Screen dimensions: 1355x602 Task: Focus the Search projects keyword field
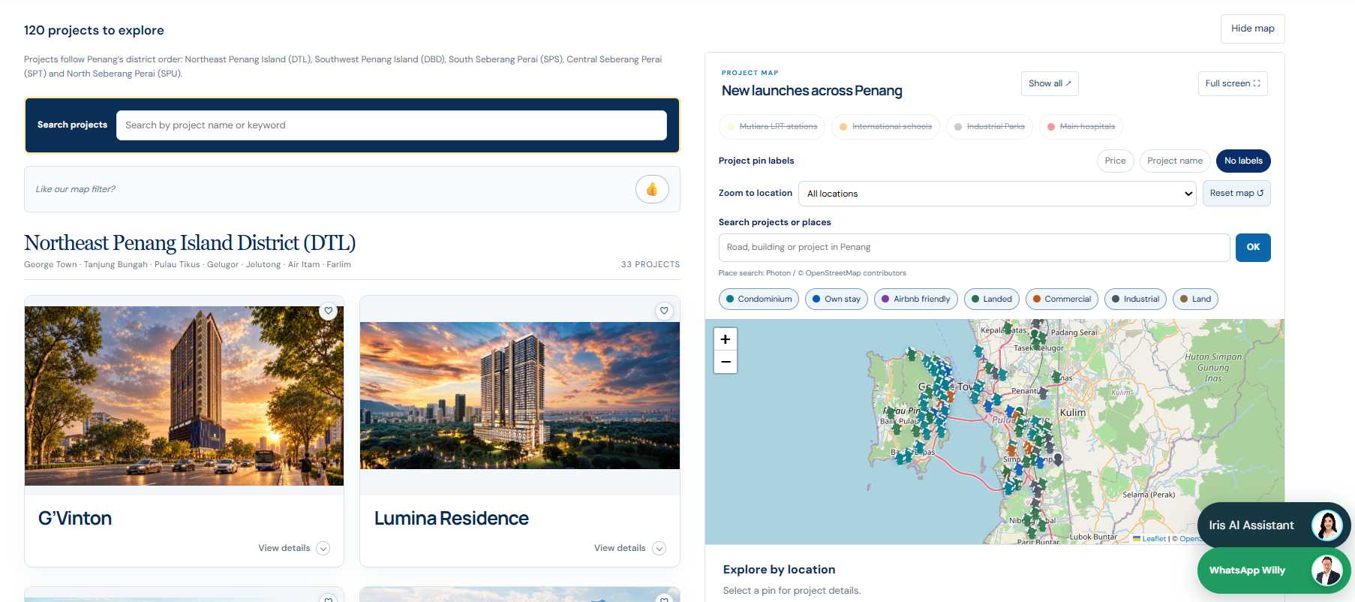coord(392,125)
